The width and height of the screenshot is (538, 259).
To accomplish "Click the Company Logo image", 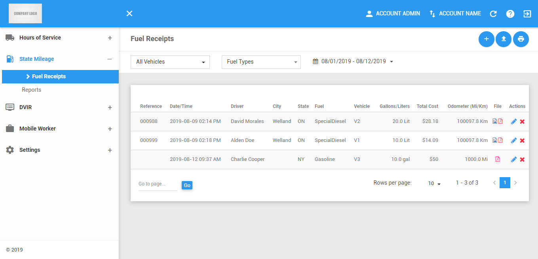I will coord(25,13).
